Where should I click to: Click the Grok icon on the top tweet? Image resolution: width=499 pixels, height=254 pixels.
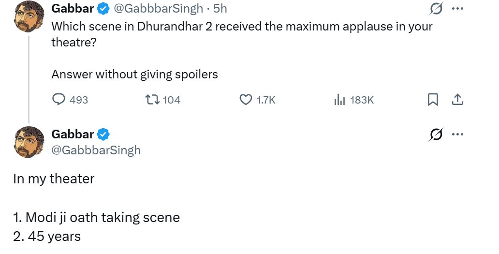[x=435, y=9]
